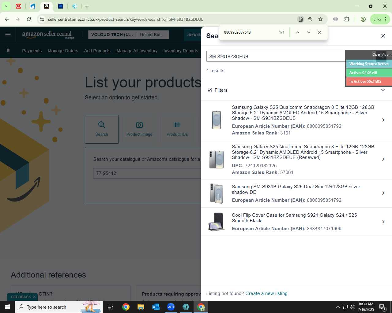Open a new browser tab
392x313 pixels.
tap(87, 6)
